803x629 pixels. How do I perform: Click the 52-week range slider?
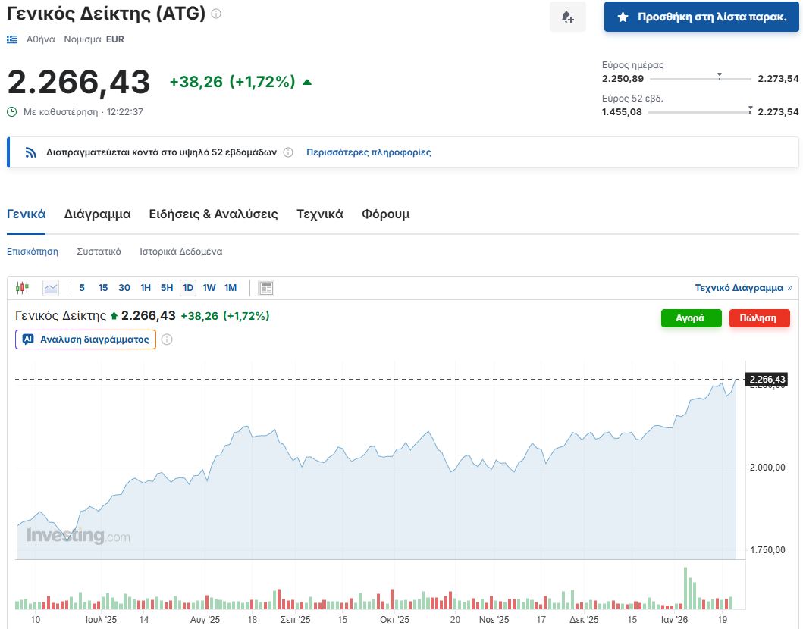click(x=700, y=112)
